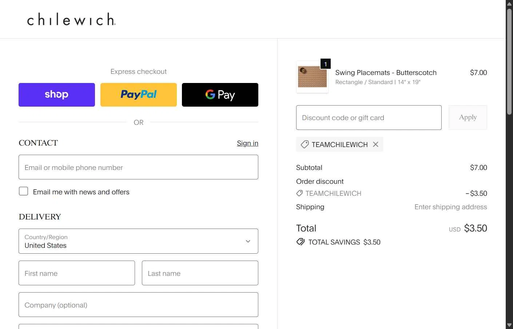Focus the Email or mobile phone number field
513x329 pixels.
pos(138,167)
